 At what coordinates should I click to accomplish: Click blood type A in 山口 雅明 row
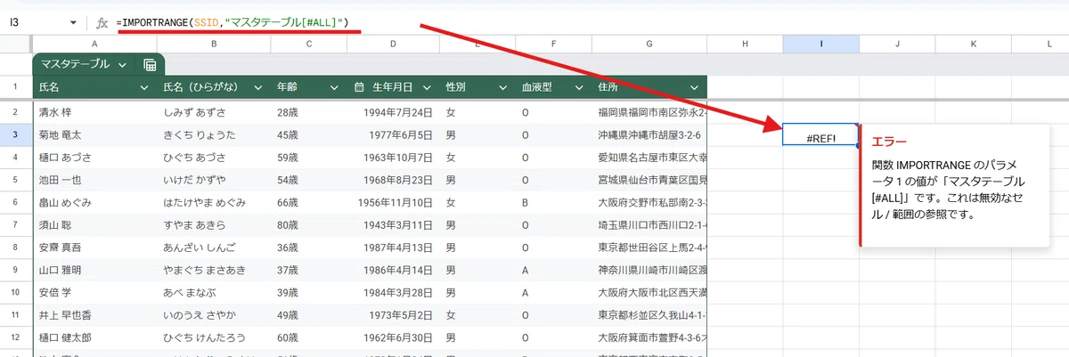tap(553, 269)
